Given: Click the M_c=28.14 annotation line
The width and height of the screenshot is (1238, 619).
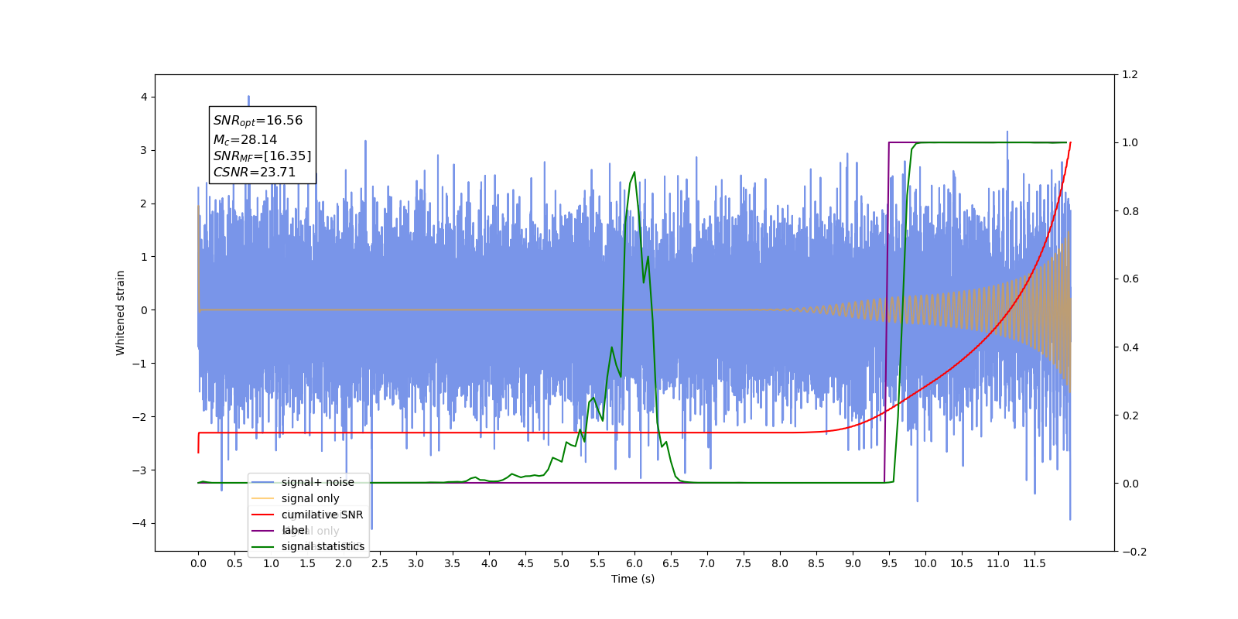Looking at the screenshot, I should click(245, 139).
